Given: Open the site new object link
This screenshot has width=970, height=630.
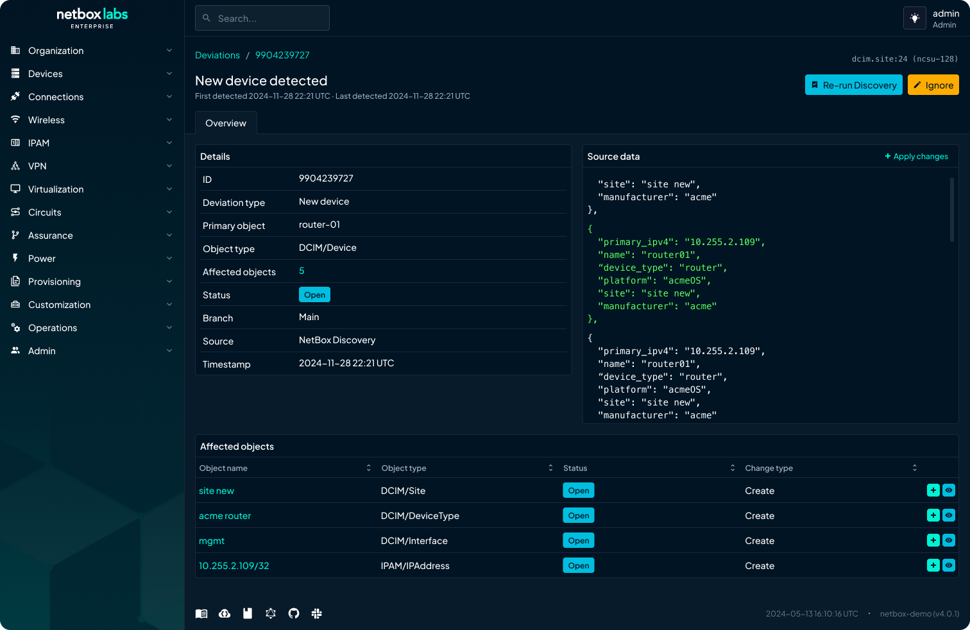Looking at the screenshot, I should point(216,491).
